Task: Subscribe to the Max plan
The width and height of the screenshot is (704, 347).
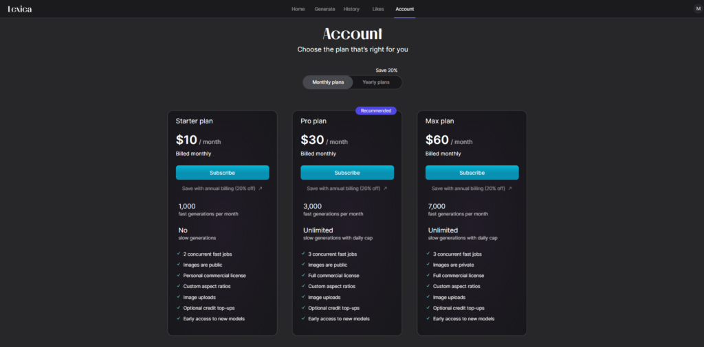Action: click(x=472, y=172)
